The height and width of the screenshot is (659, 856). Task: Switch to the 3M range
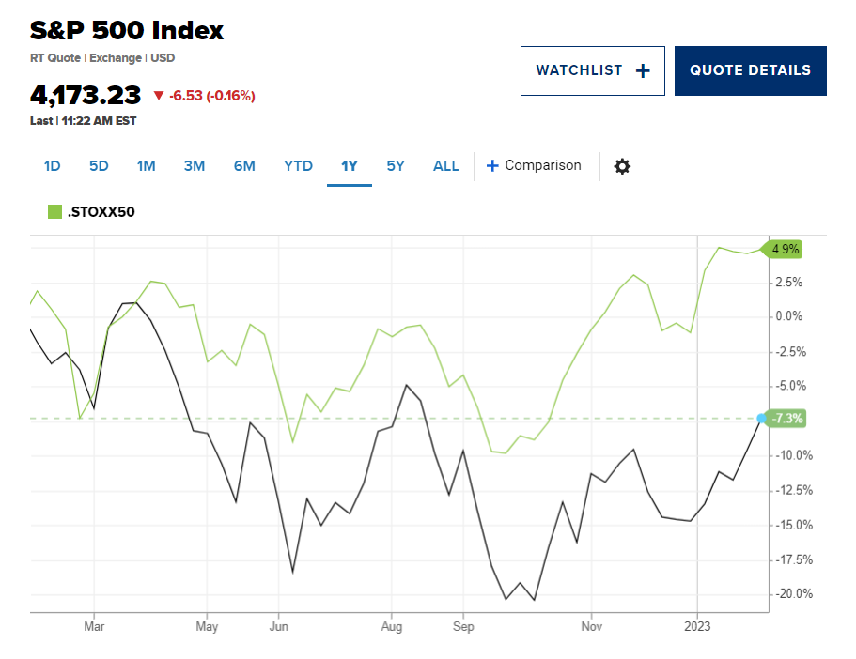coord(195,166)
